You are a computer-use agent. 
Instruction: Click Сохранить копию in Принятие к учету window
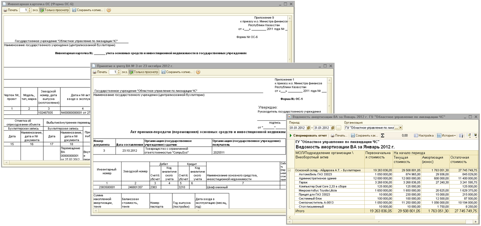[177, 72]
